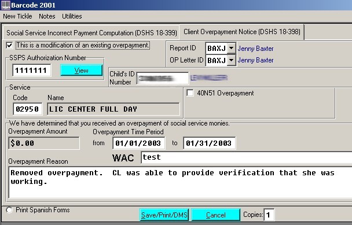Screen dimensions: 352x225
Task: Click the blurred name beside Child's ID
Action: (209, 78)
